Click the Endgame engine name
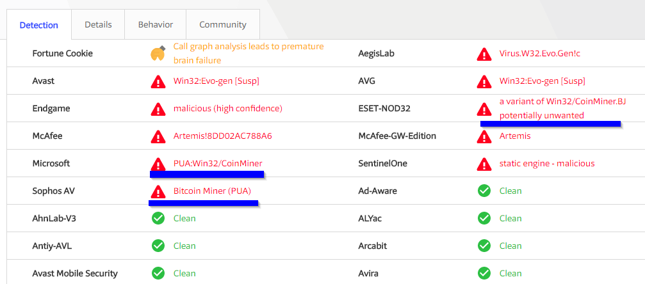This screenshot has width=645, height=284. pyautogui.click(x=51, y=109)
